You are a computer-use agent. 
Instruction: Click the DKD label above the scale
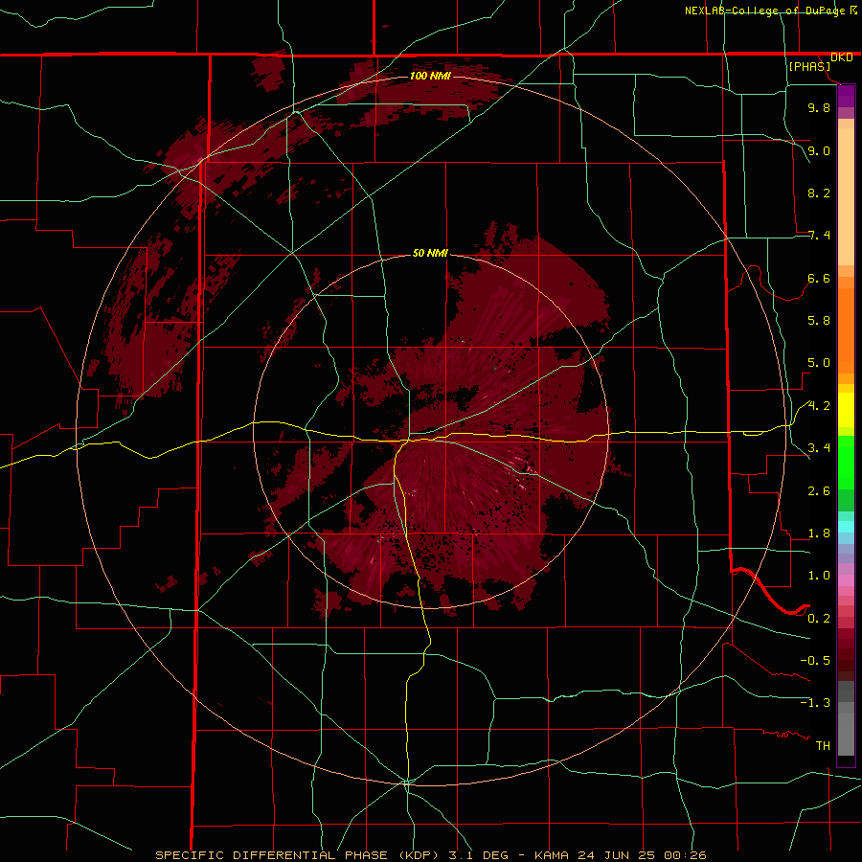click(842, 57)
